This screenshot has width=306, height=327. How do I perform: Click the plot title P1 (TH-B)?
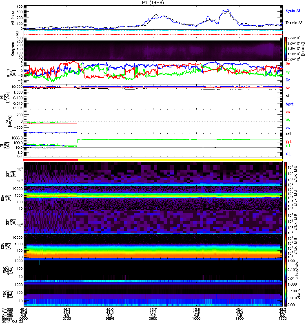pyautogui.click(x=153, y=2)
